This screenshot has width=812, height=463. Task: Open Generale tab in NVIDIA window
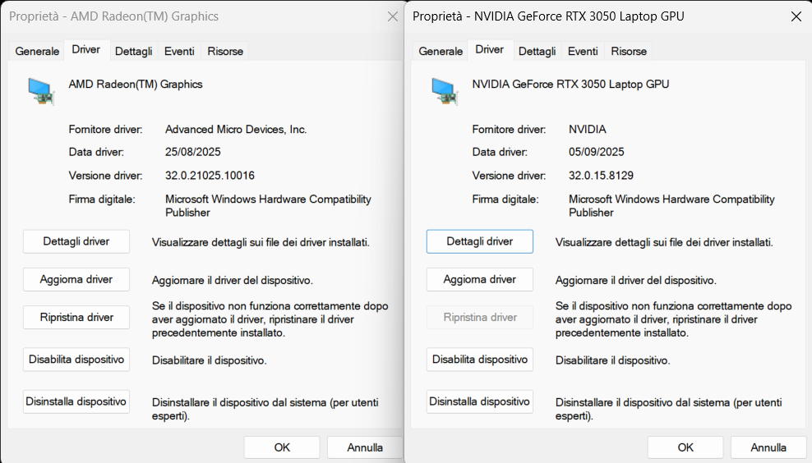tap(441, 51)
